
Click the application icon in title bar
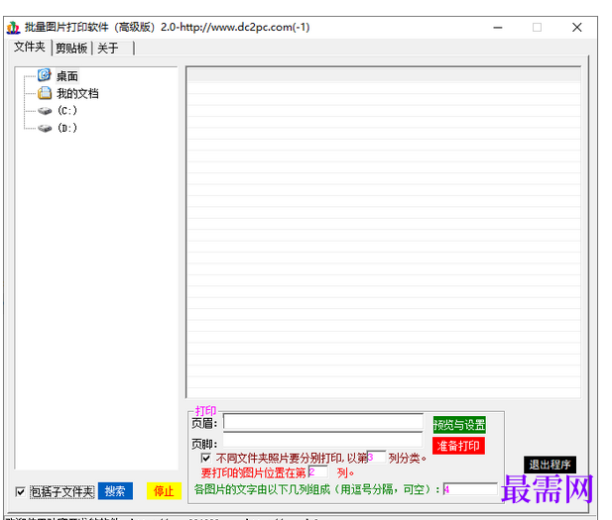pyautogui.click(x=13, y=28)
